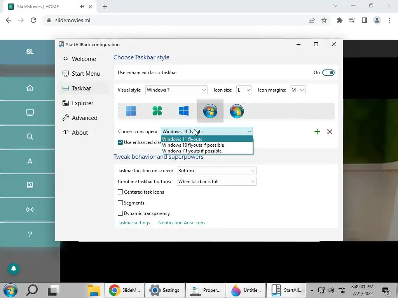The image size is (398, 298).
Task: Collapse the Corner icons open dropdown
Action: (207, 131)
